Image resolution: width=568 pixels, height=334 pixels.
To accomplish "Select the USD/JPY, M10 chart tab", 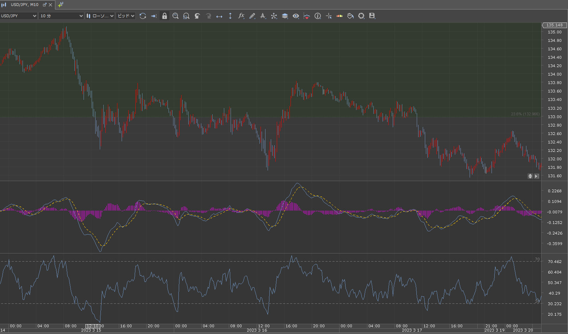I will point(24,5).
